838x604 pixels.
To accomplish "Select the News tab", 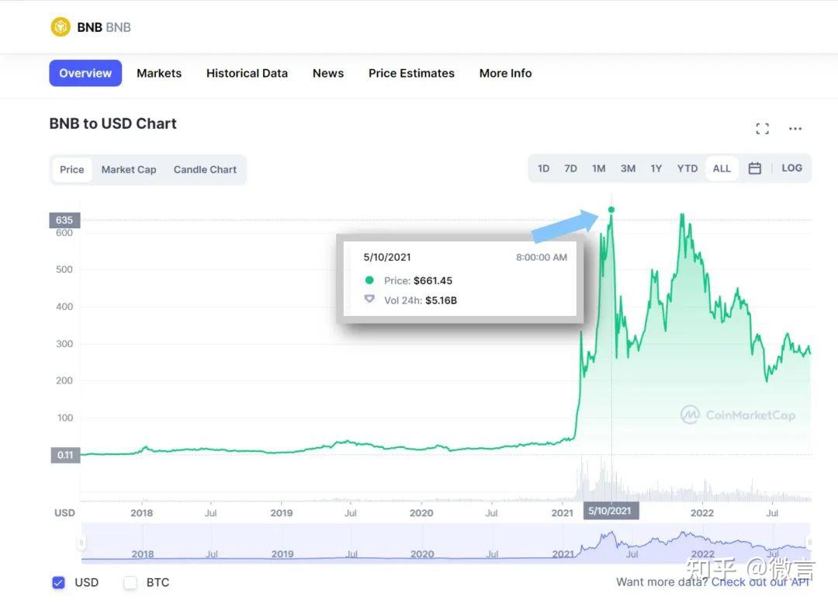I will click(327, 73).
